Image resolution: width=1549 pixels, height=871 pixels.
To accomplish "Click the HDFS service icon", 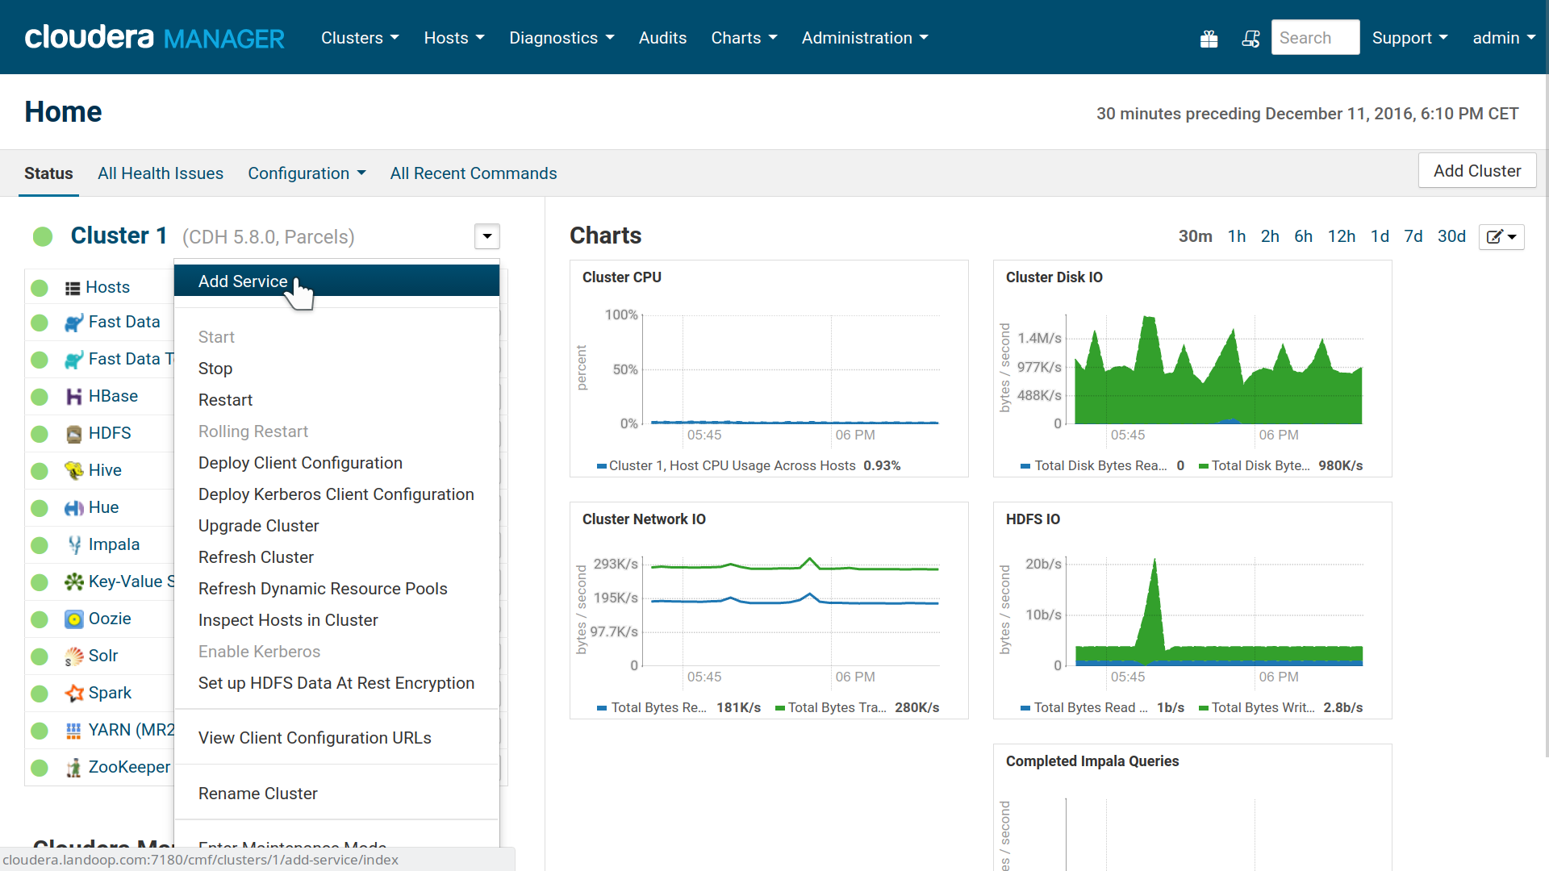I will pos(73,434).
